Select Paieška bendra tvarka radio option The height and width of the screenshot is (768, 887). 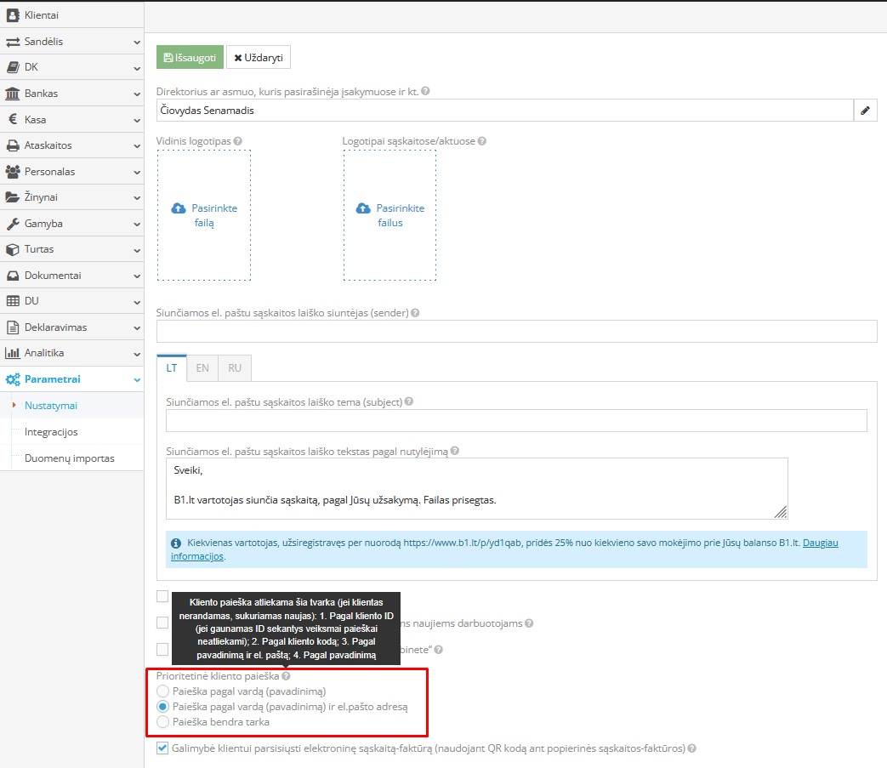pos(163,722)
